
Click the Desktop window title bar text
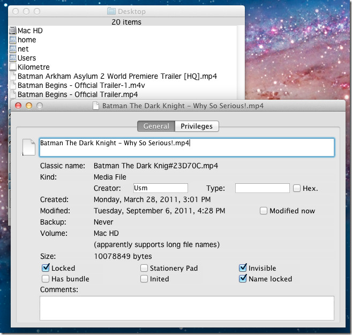tap(132, 11)
